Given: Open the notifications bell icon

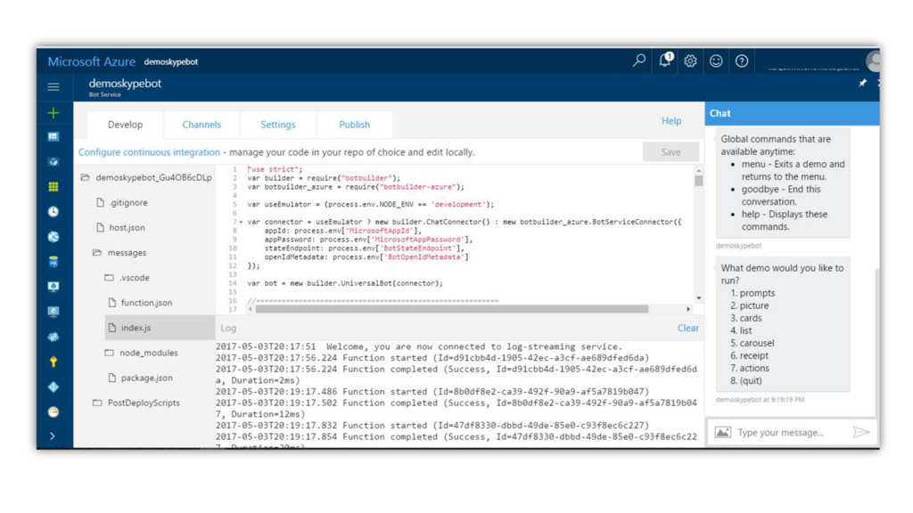Looking at the screenshot, I should pyautogui.click(x=665, y=60).
